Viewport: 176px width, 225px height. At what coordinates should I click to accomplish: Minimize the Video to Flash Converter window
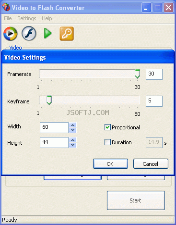tap(146, 8)
